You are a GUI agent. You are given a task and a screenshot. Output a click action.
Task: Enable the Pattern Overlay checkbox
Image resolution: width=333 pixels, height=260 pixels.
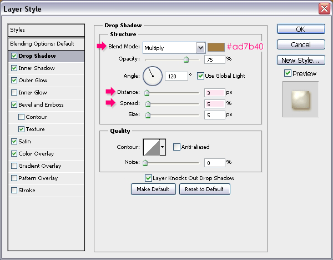(x=14, y=178)
